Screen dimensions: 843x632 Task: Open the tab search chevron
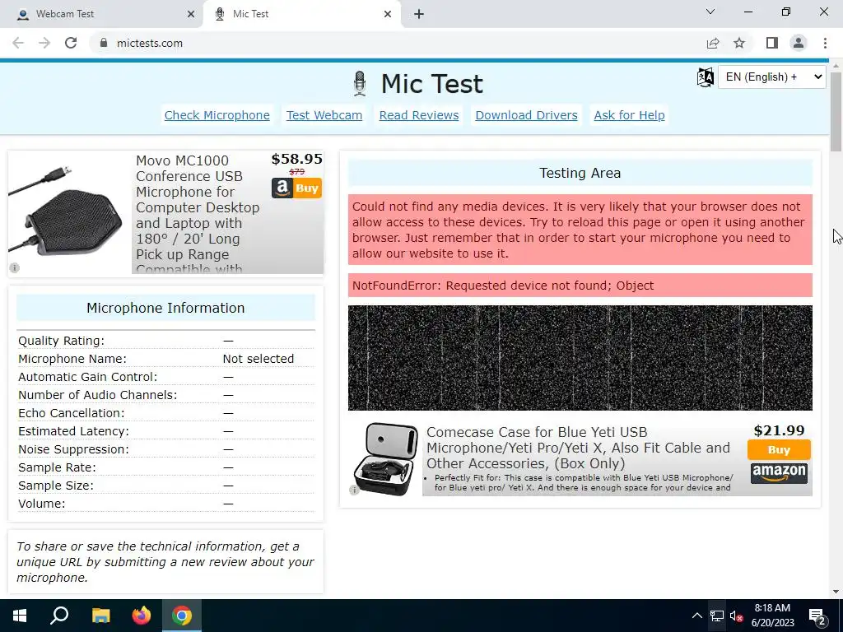point(710,12)
